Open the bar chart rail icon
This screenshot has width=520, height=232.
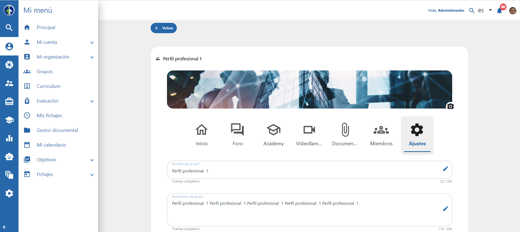click(9, 138)
